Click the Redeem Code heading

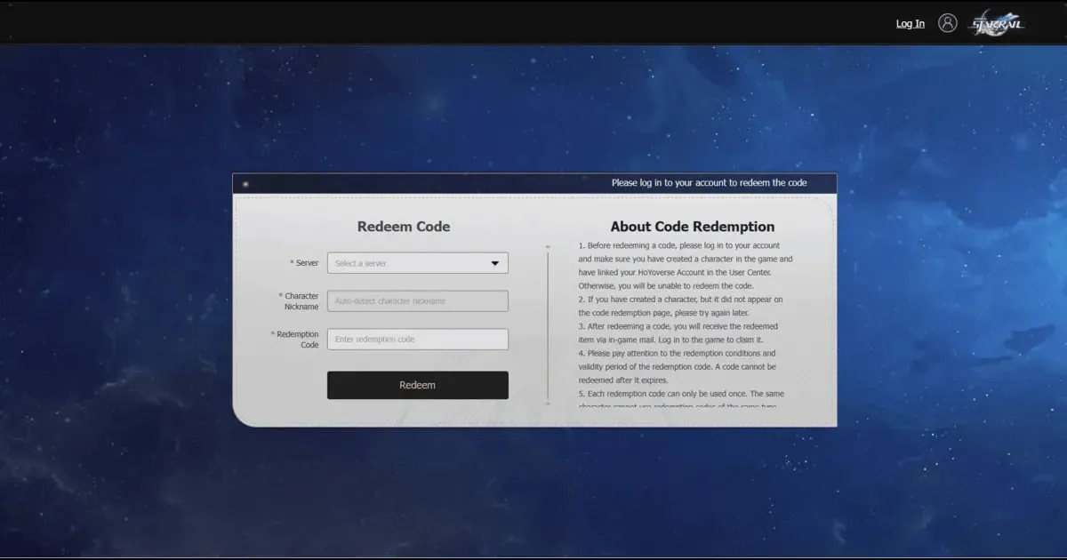[x=404, y=227]
